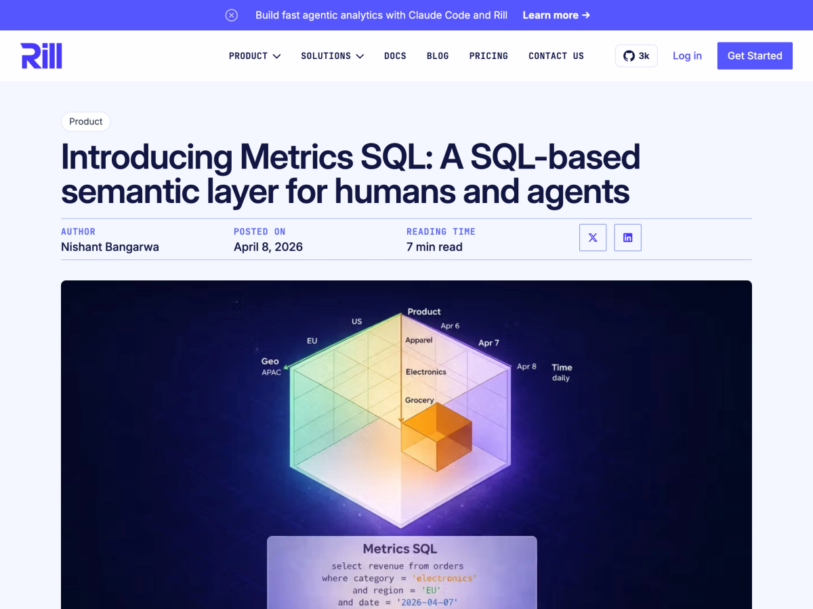This screenshot has width=813, height=609.
Task: Click the banner text about Claude Code and Rill
Action: [381, 15]
